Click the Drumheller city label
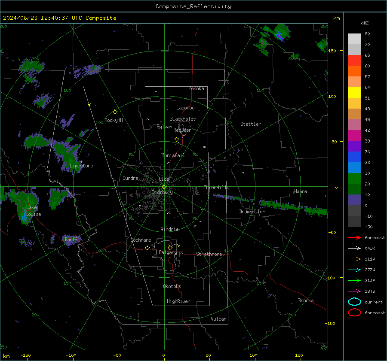This screenshot has width=387, height=361. 252,212
